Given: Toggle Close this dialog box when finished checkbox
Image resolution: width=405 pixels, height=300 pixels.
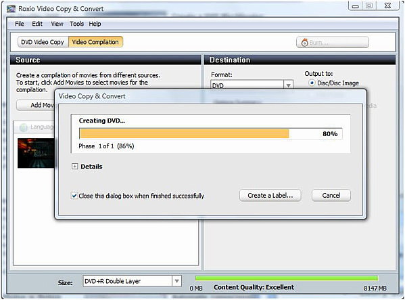Looking at the screenshot, I should (74, 196).
